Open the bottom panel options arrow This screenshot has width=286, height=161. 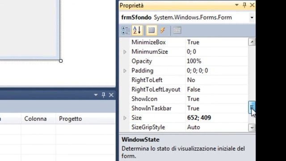(96, 95)
